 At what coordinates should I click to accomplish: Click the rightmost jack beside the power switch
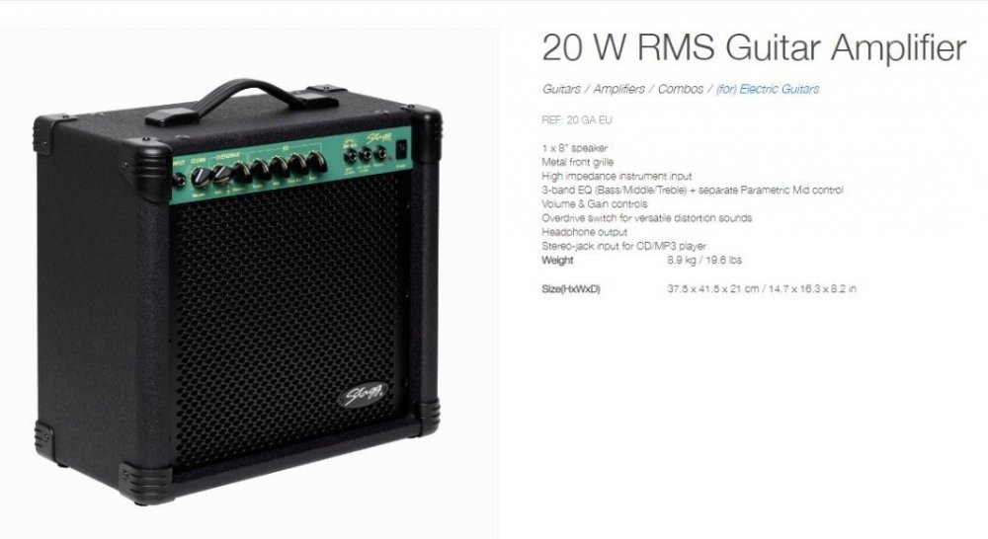(380, 154)
